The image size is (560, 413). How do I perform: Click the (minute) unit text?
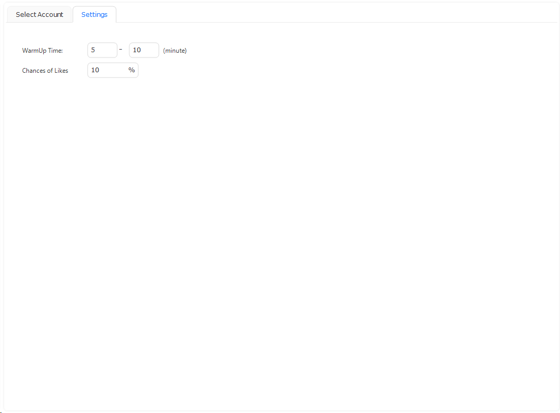175,51
